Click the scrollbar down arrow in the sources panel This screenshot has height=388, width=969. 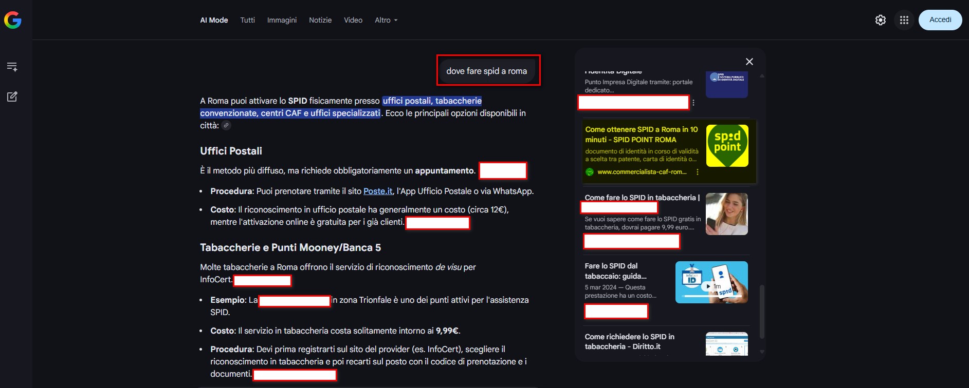(x=762, y=352)
